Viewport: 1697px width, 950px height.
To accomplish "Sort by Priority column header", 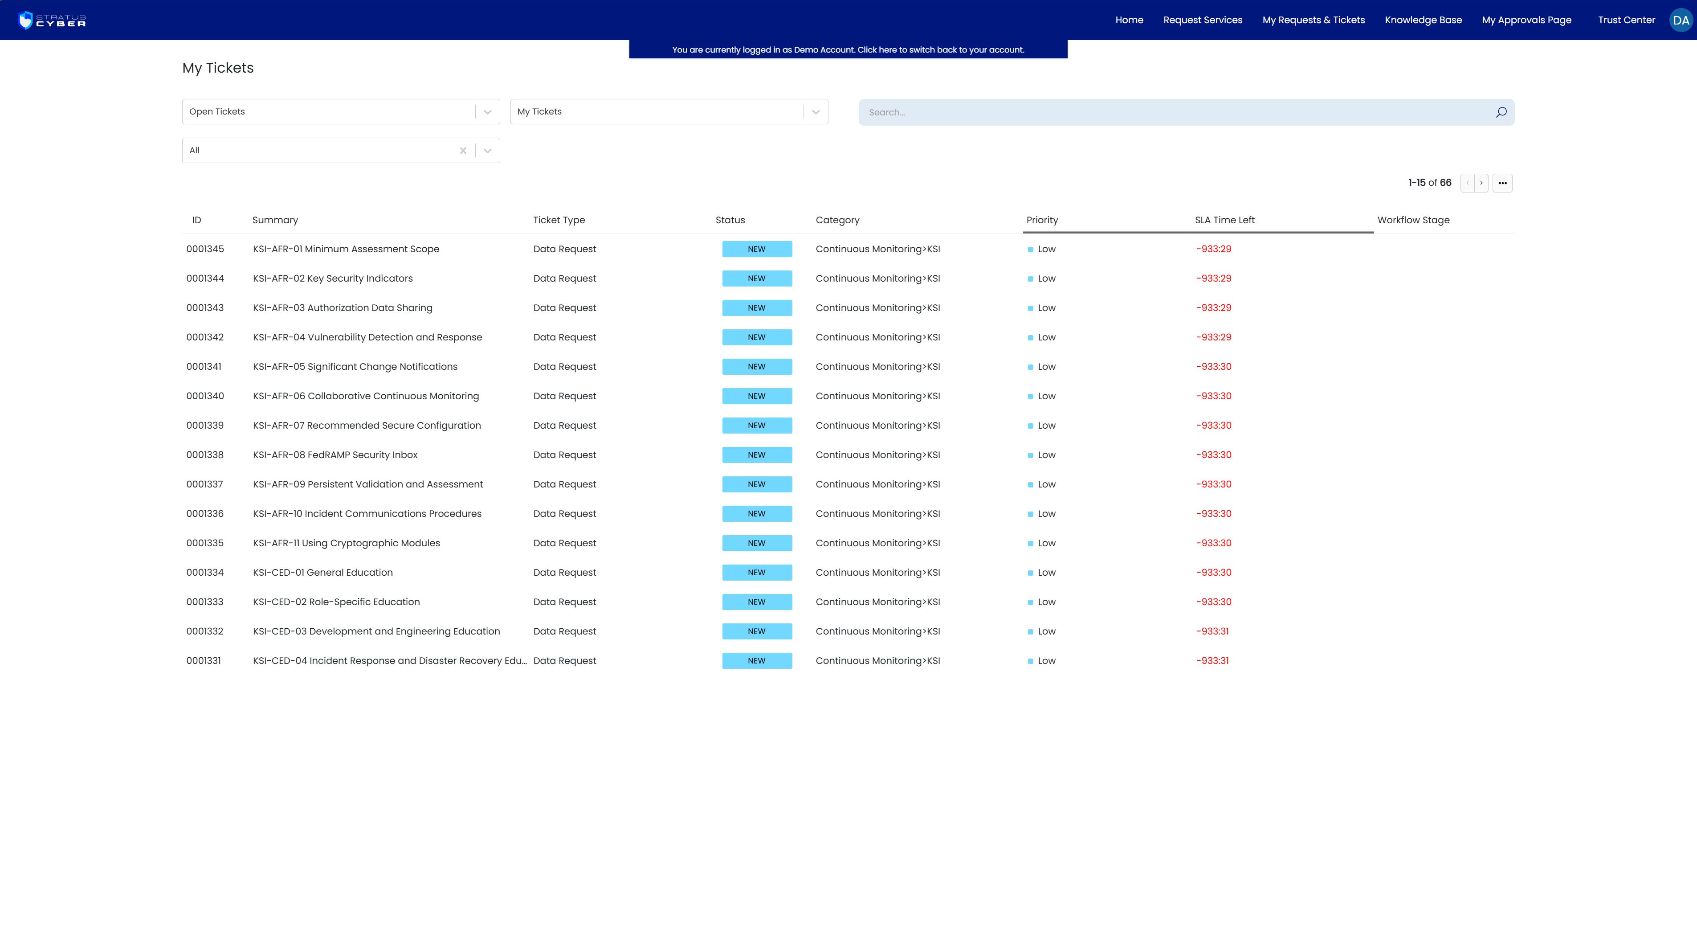I will pos(1042,220).
